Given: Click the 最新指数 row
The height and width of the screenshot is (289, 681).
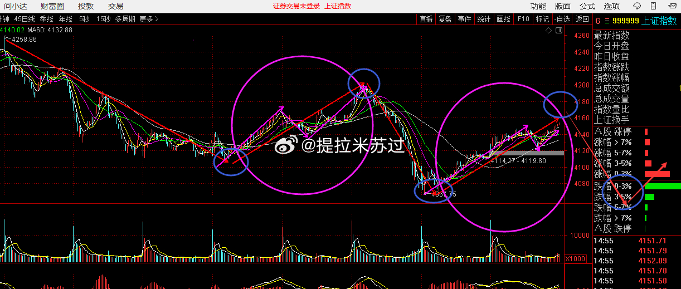Looking at the screenshot, I should click(612, 35).
